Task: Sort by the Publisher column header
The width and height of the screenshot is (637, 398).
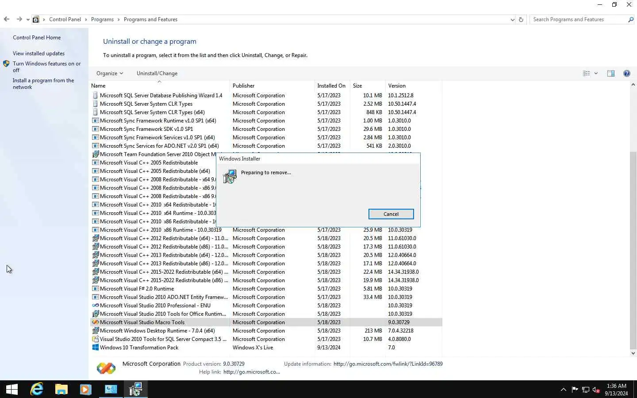Action: pos(272,86)
